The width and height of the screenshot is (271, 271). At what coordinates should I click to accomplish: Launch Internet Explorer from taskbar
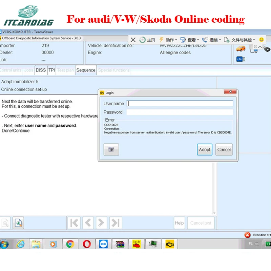pos(21,244)
